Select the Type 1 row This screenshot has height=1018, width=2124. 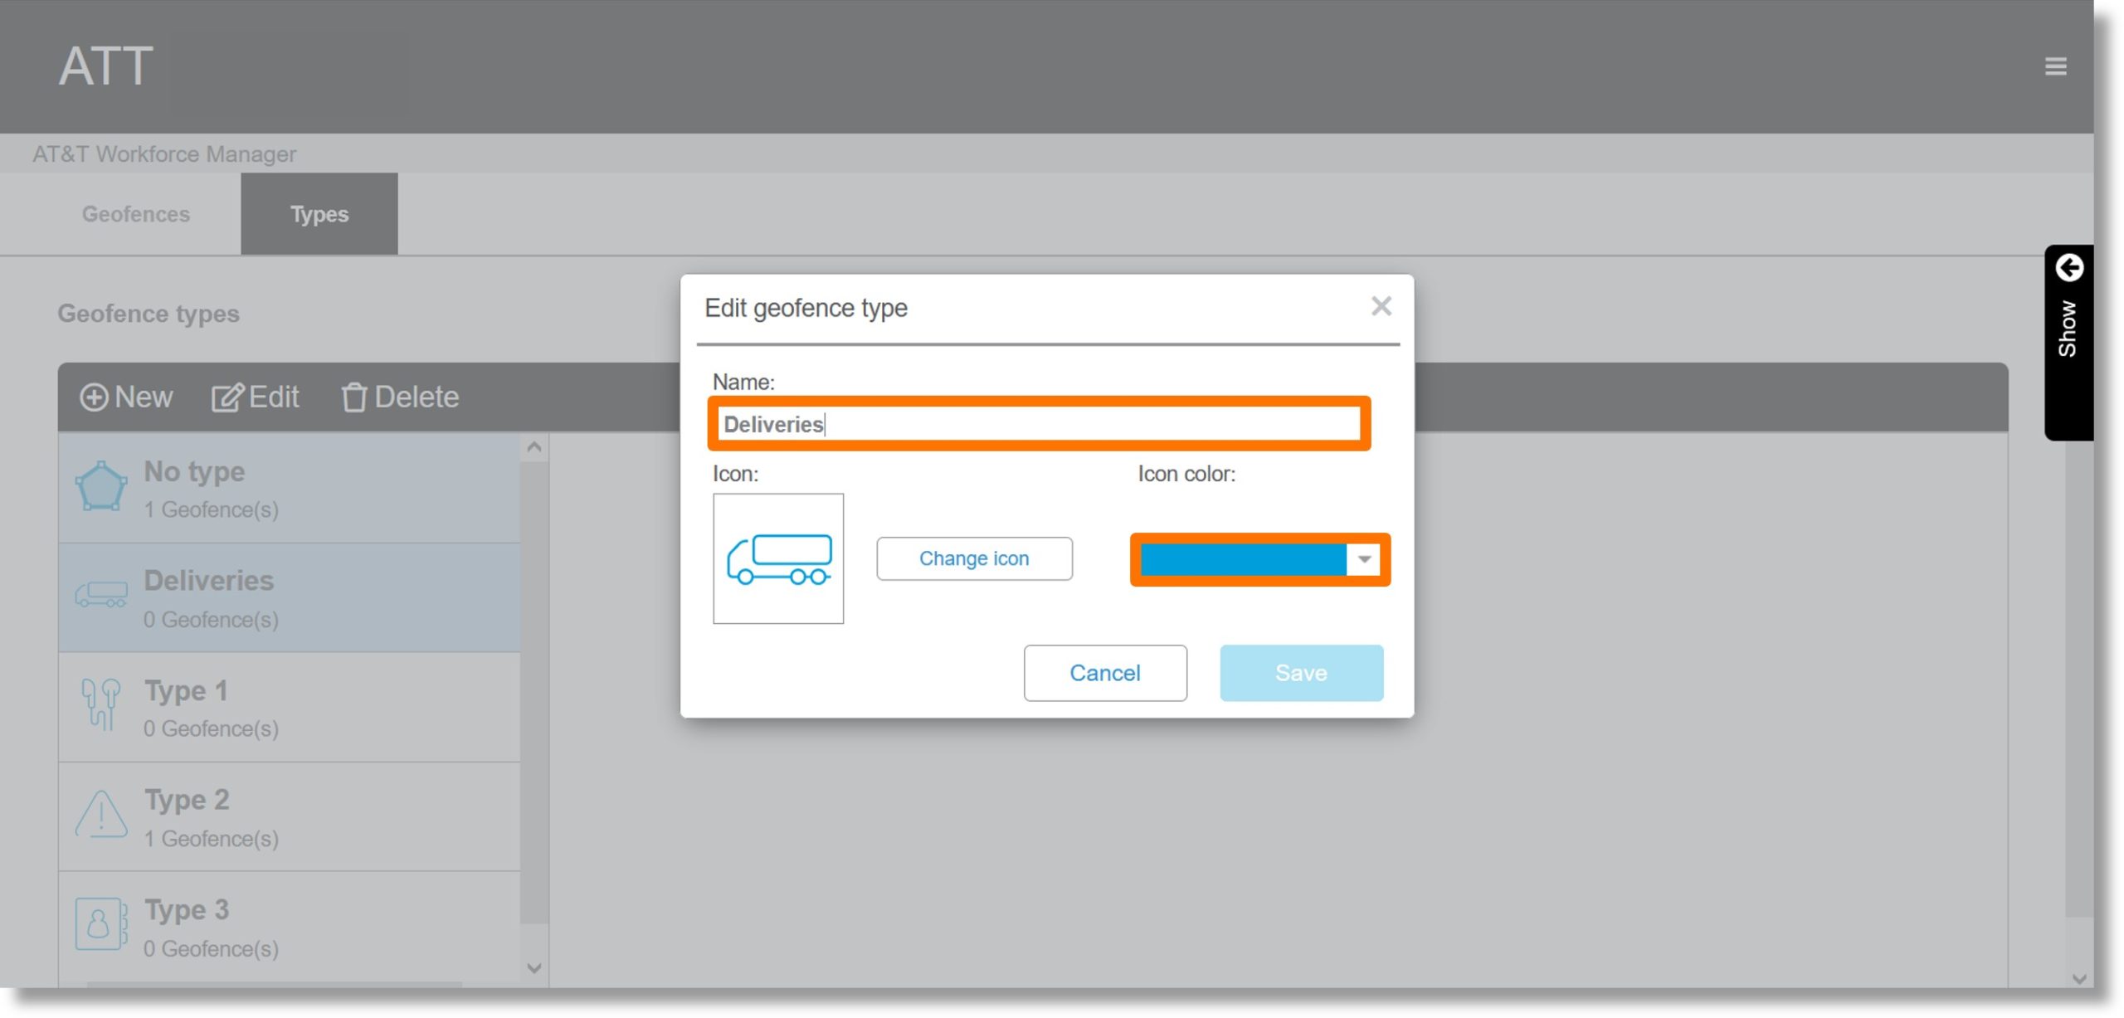tap(290, 708)
